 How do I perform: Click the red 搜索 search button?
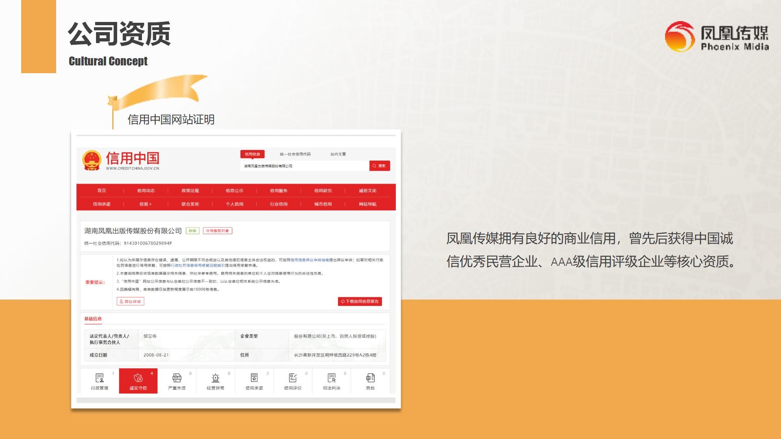pyautogui.click(x=380, y=166)
